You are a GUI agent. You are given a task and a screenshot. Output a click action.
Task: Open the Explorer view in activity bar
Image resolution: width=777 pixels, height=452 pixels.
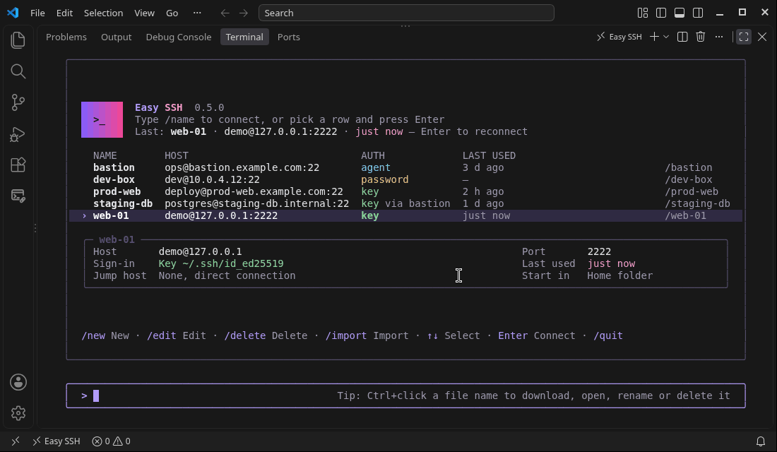[x=18, y=40]
